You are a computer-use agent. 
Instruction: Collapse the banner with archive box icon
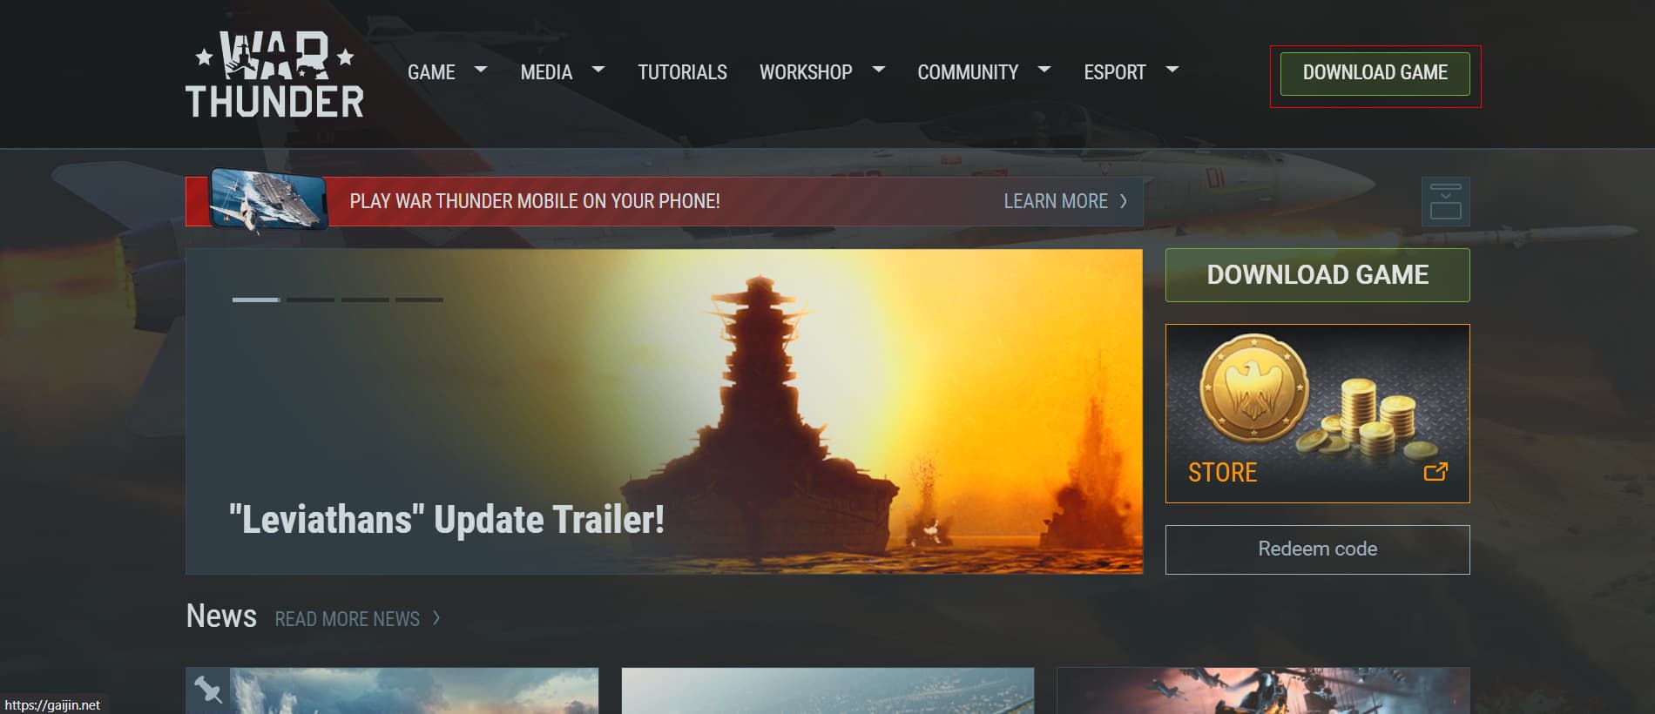click(x=1445, y=202)
